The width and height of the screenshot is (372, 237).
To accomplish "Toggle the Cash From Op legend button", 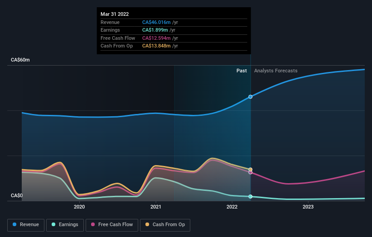I will pyautogui.click(x=165, y=225).
